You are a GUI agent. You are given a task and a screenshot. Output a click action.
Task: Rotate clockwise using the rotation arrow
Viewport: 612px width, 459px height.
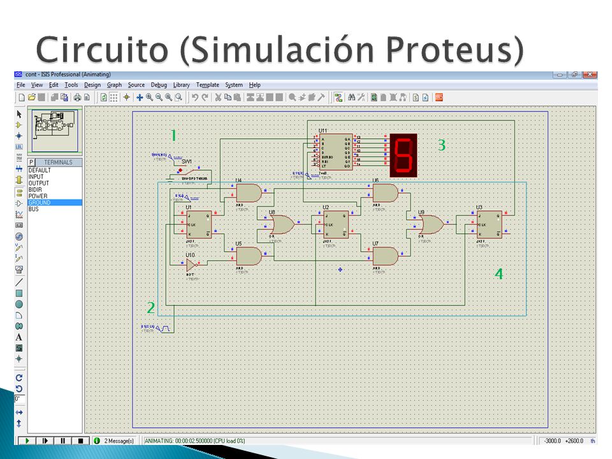pos(19,378)
